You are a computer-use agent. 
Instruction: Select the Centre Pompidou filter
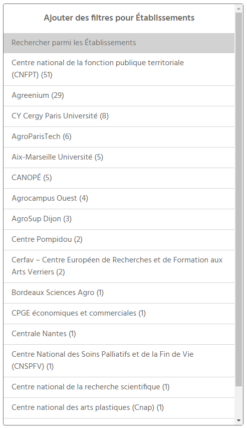click(x=119, y=240)
